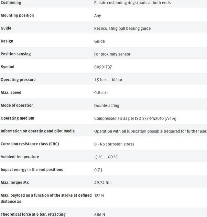The height and width of the screenshot is (217, 207).
Task: Click the theoretical force value 686 N
Action: (x=100, y=214)
